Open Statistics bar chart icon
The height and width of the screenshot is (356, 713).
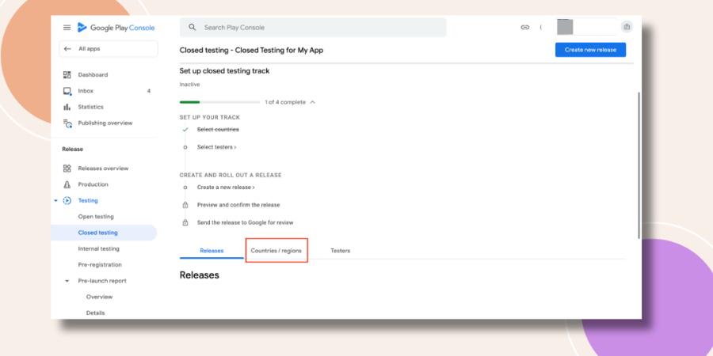point(67,107)
